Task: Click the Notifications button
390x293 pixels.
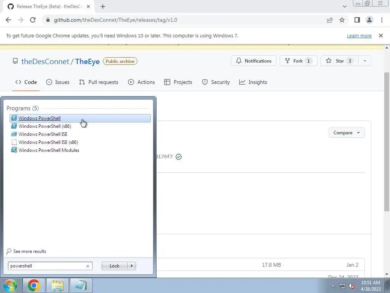Action: point(254,61)
